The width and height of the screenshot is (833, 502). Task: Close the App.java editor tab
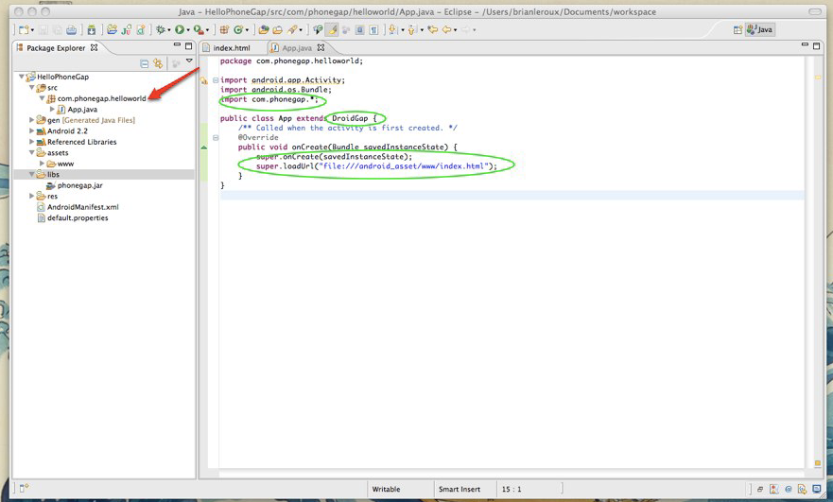pos(321,48)
